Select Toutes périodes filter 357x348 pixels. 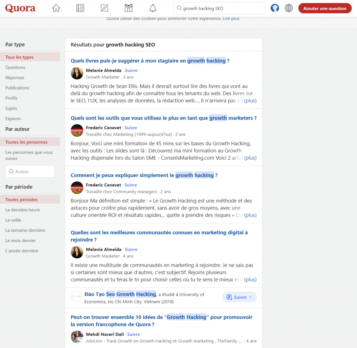pos(30,199)
